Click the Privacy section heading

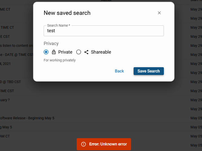click(x=51, y=43)
